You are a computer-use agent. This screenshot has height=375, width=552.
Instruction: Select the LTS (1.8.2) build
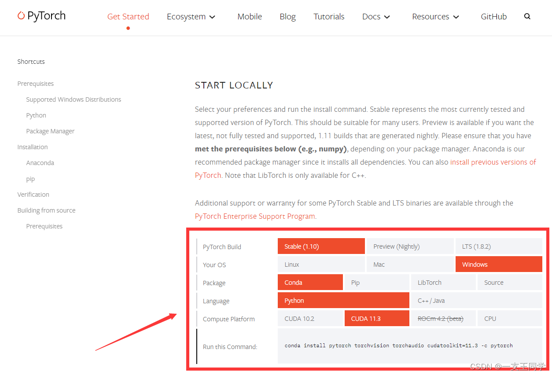click(x=499, y=246)
